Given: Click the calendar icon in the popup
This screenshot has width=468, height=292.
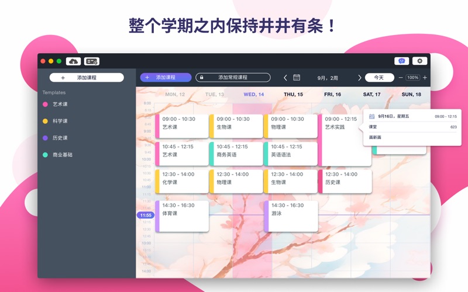Looking at the screenshot, I should click(x=371, y=116).
